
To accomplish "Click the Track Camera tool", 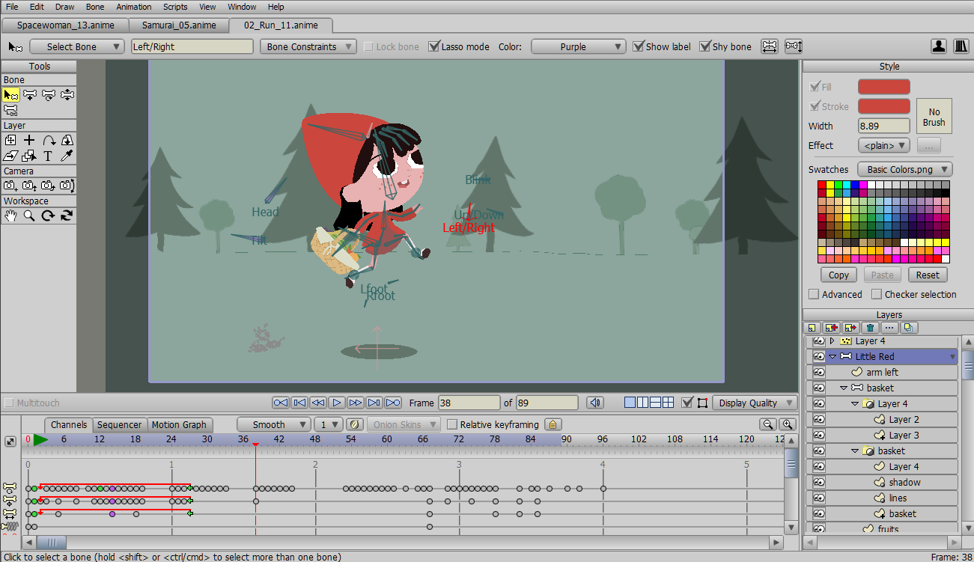I will 10,186.
